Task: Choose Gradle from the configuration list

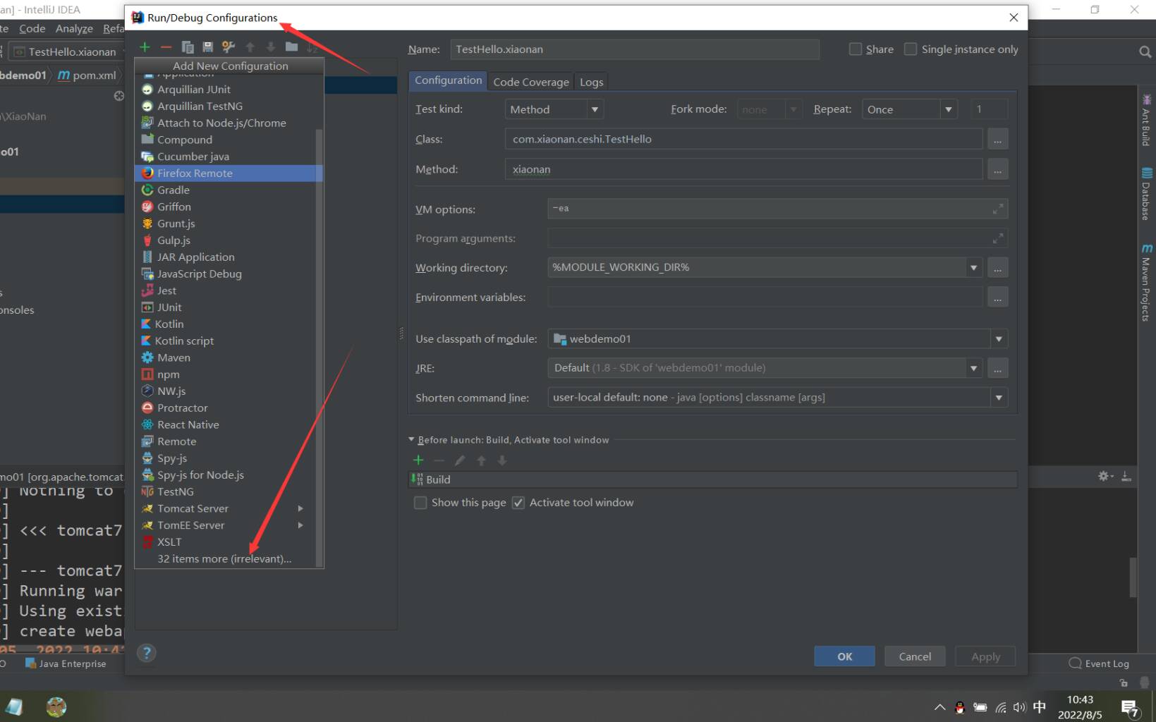Action: (229, 190)
